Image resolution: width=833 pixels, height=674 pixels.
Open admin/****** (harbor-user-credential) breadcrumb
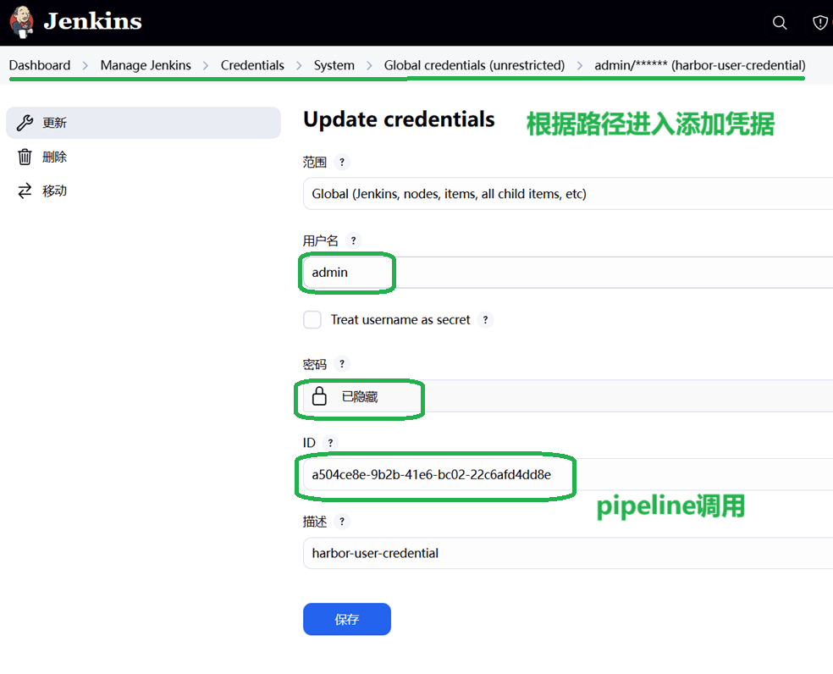coord(699,65)
